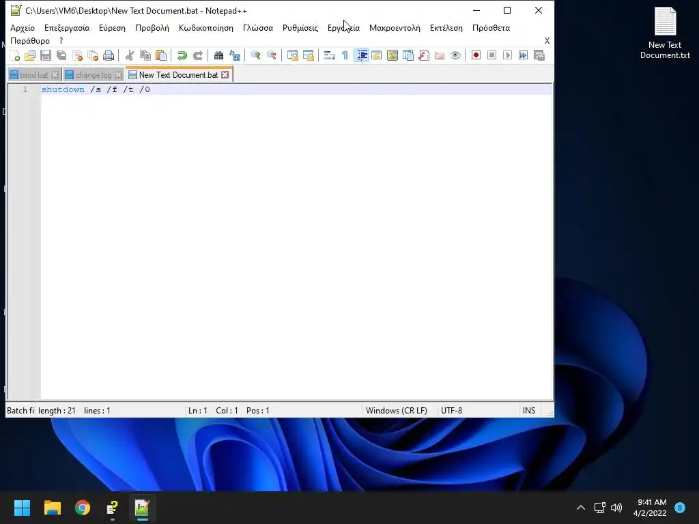This screenshot has width=699, height=524.
Task: Open the Παράθυρο menu
Action: (30, 40)
